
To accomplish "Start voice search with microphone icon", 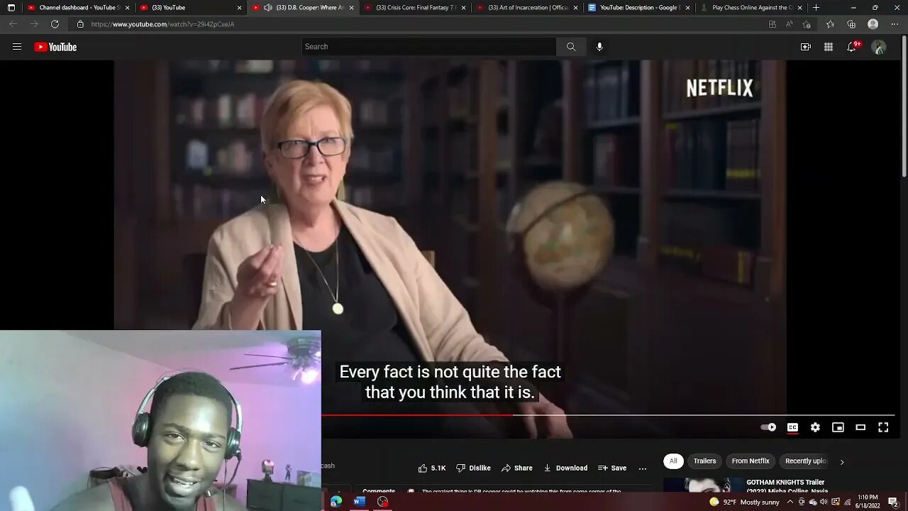I will click(599, 47).
